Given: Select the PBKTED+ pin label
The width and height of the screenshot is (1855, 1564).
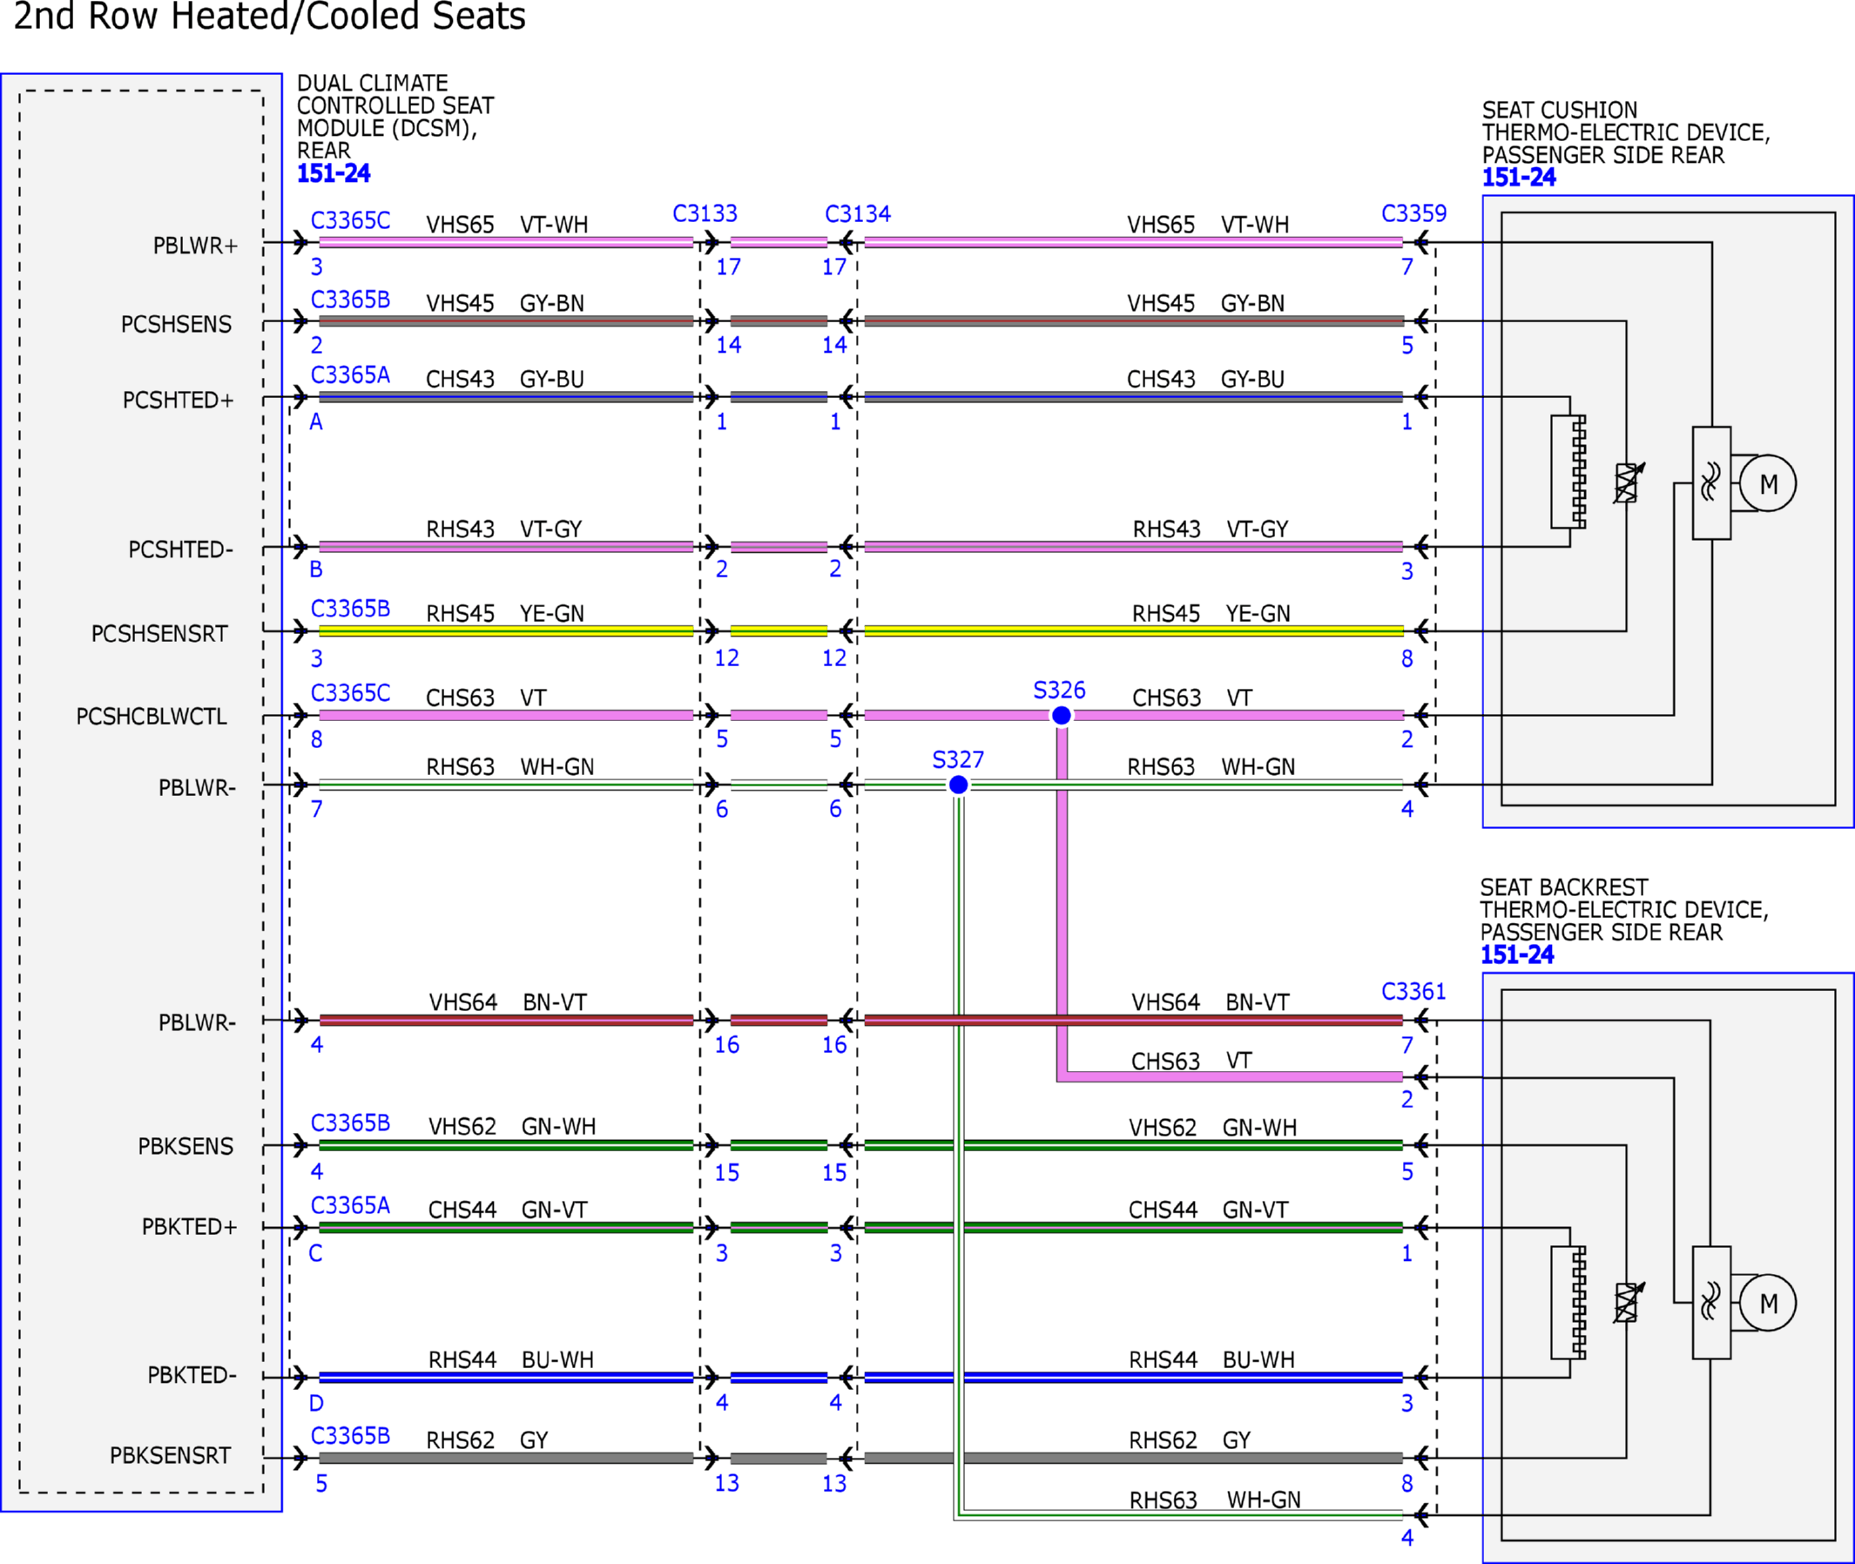Looking at the screenshot, I should (190, 1227).
